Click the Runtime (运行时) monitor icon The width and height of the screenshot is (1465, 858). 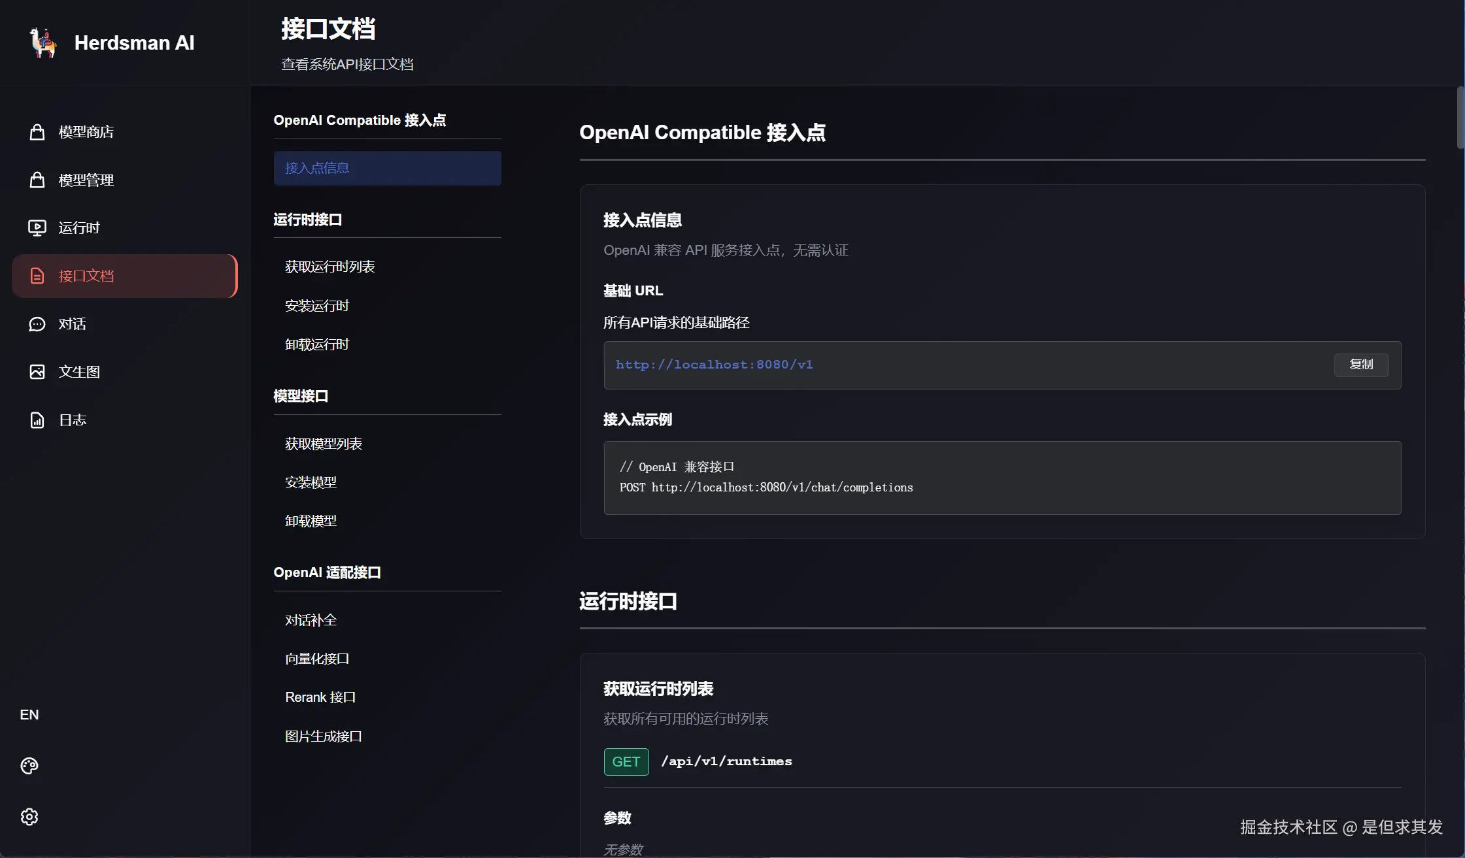click(37, 227)
